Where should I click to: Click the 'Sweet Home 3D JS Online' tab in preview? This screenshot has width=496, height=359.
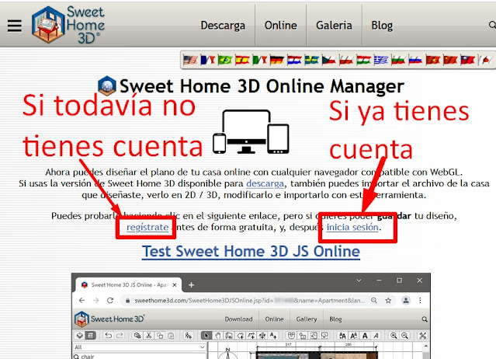pos(129,284)
